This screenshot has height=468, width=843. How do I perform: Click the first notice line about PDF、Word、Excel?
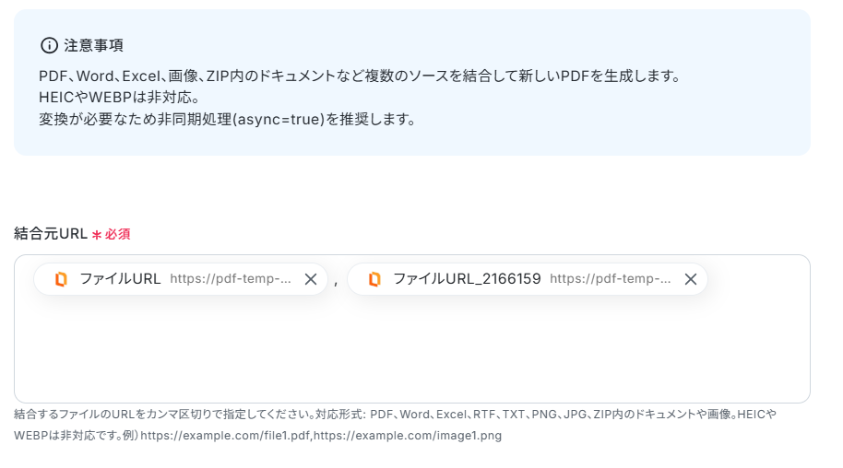point(360,75)
